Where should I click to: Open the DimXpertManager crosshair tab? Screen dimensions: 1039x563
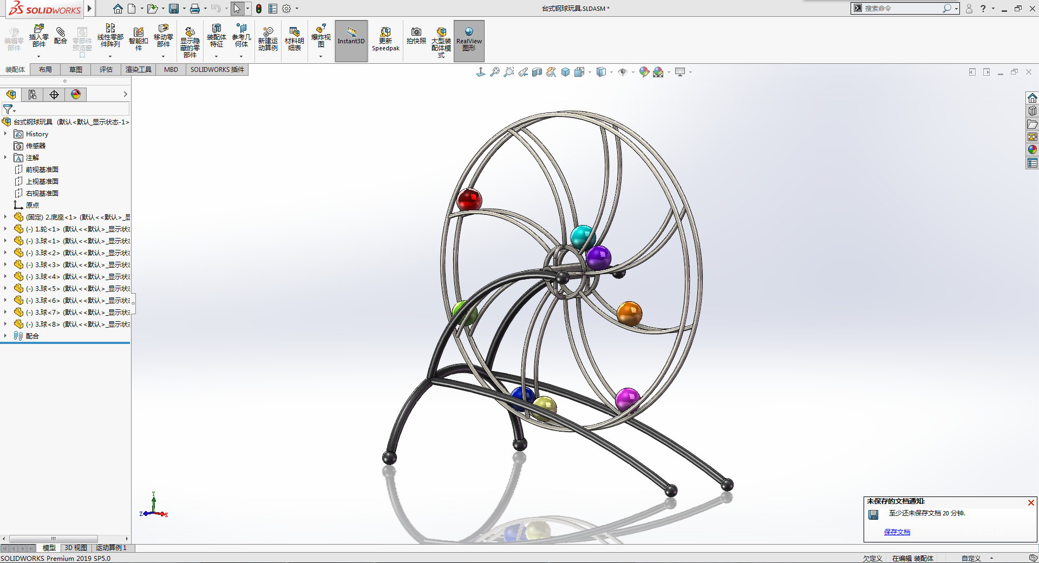[54, 95]
